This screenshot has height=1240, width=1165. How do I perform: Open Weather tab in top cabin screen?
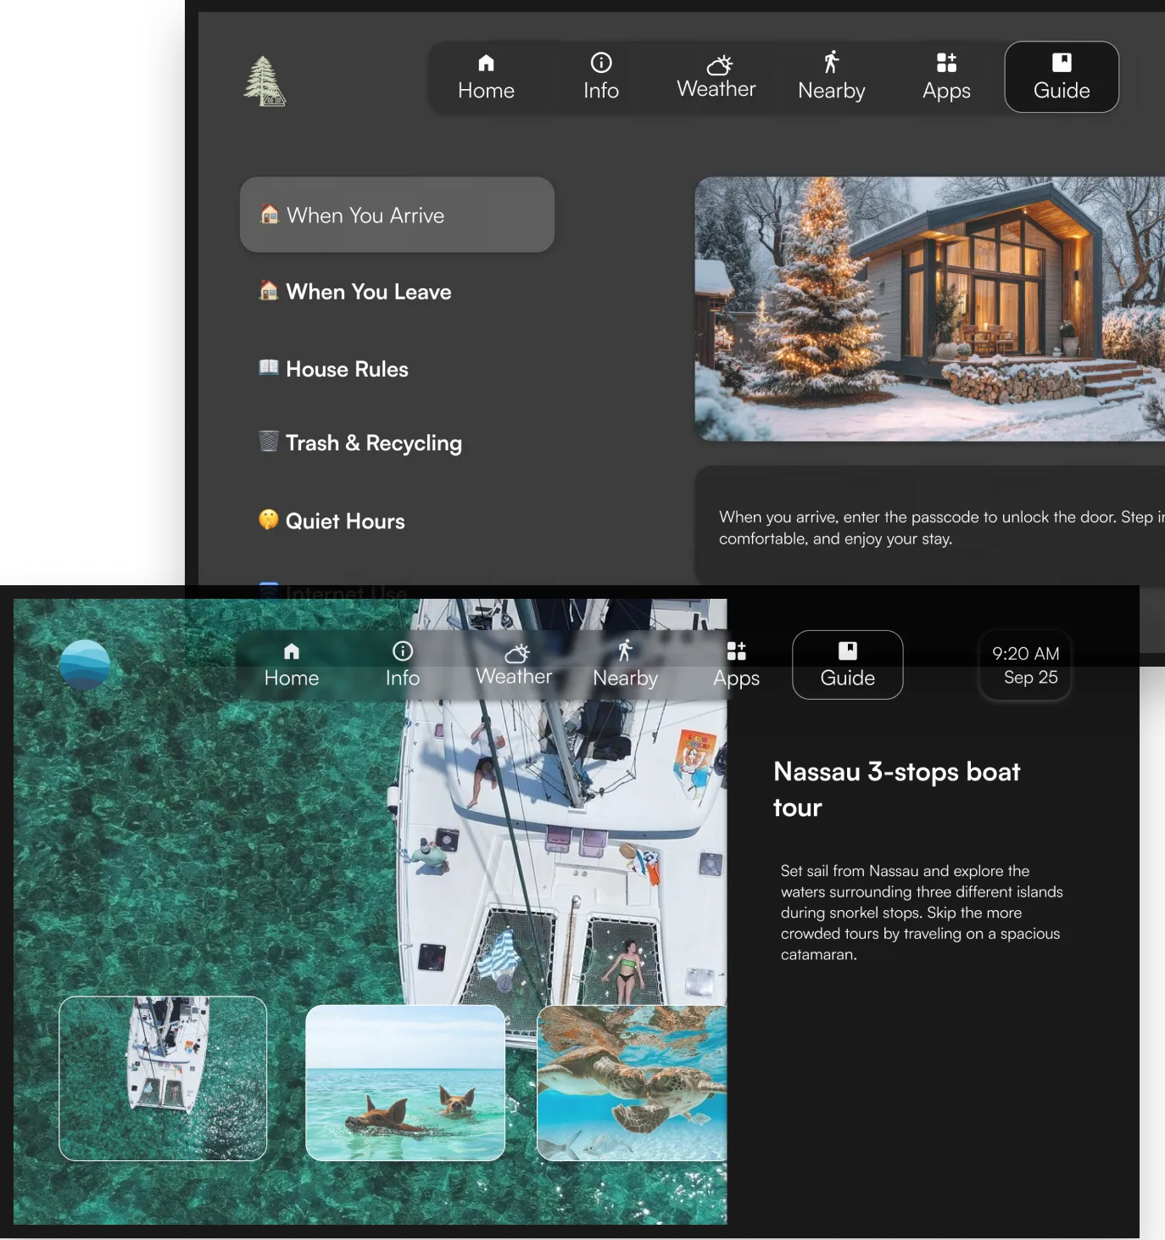pyautogui.click(x=716, y=77)
